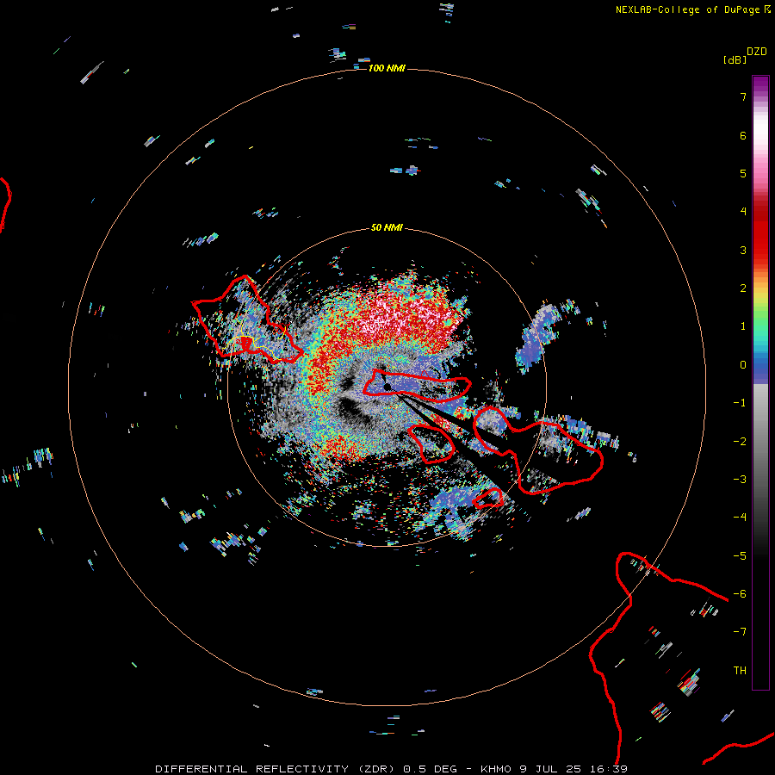Click the NEXLAB-College of DuPage label
Screen dimensions: 775x775
[693, 9]
